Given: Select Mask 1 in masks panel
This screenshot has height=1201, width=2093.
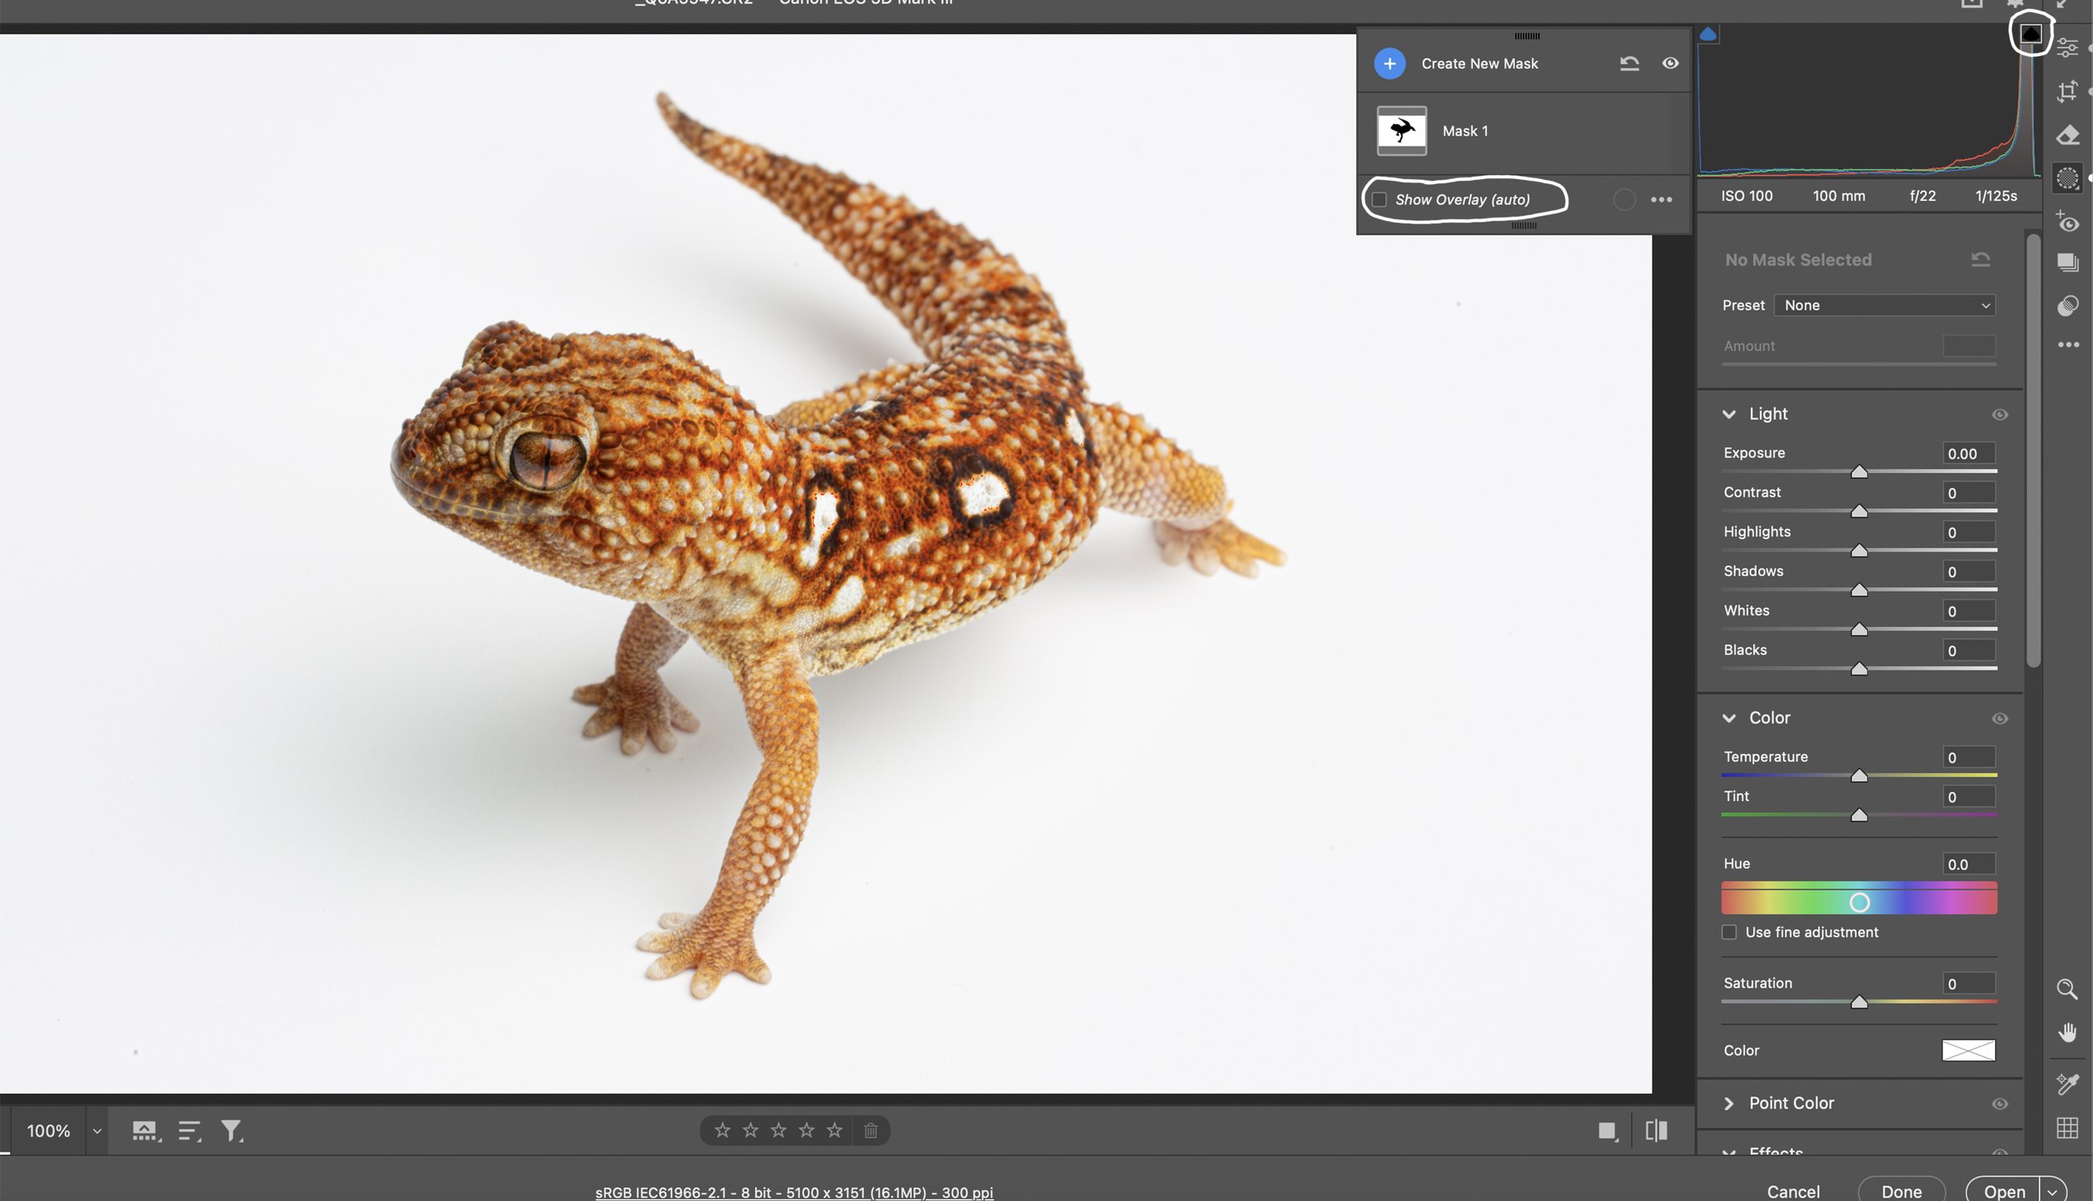Looking at the screenshot, I should tap(1465, 131).
